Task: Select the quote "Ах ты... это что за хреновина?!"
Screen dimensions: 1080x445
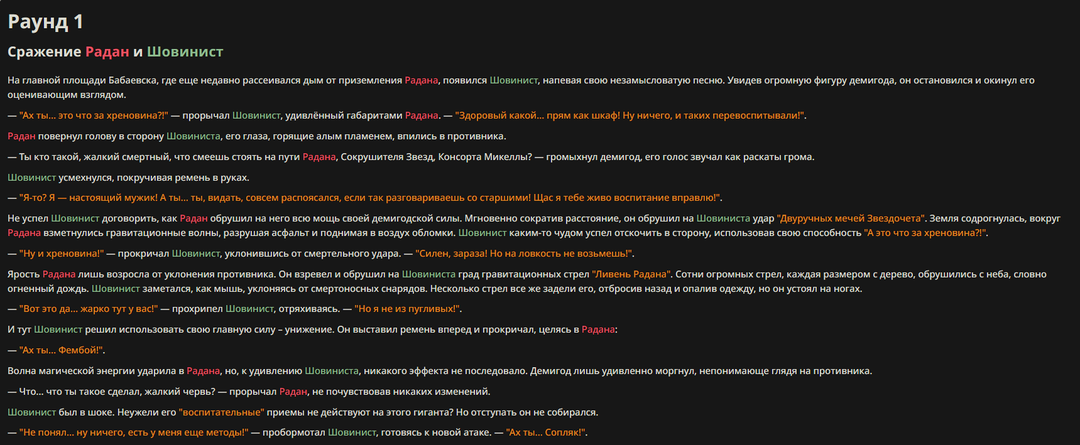Action: coord(94,115)
